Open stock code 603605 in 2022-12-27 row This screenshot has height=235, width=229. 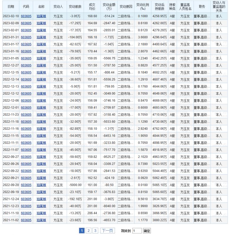[x=26, y=65]
